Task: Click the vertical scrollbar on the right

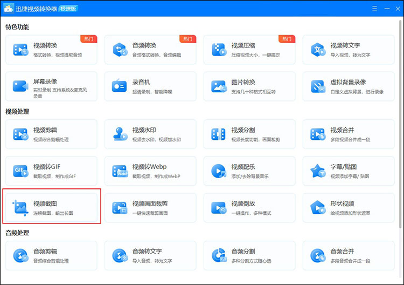Action: 400,124
